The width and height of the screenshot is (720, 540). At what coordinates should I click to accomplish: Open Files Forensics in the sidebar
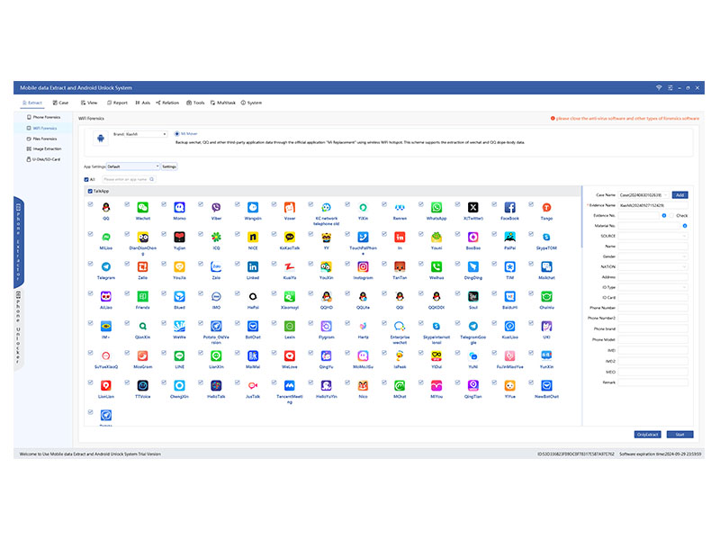pos(42,139)
